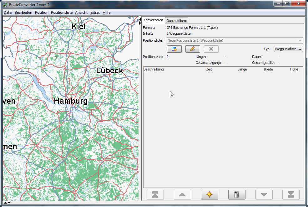Click the grey X delete position list button
The image size is (308, 207).
coord(211,49)
